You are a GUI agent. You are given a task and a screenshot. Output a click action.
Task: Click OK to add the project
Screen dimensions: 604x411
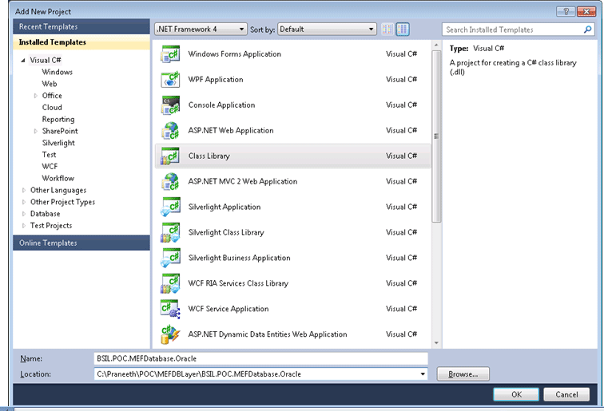click(x=516, y=394)
